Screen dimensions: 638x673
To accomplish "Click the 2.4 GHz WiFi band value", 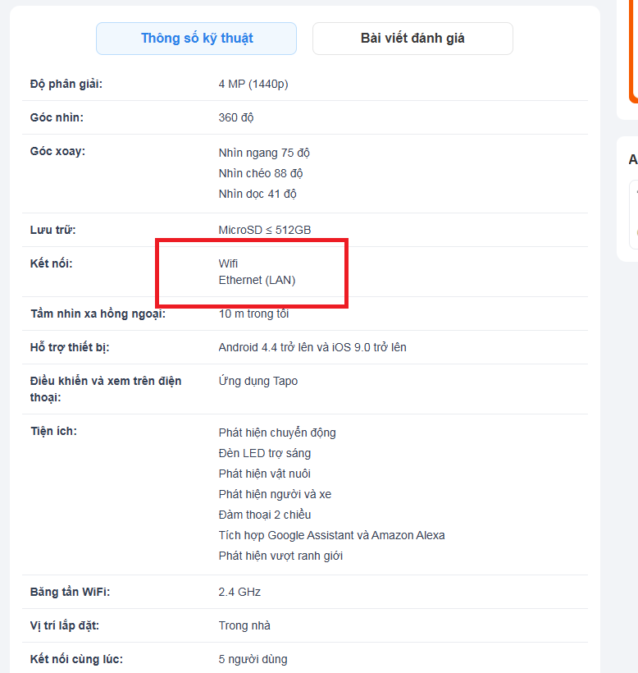I will coord(239,592).
